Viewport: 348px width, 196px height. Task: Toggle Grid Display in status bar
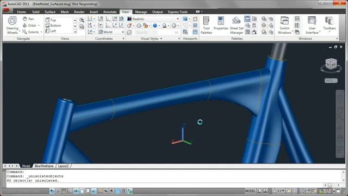[x=64, y=191]
